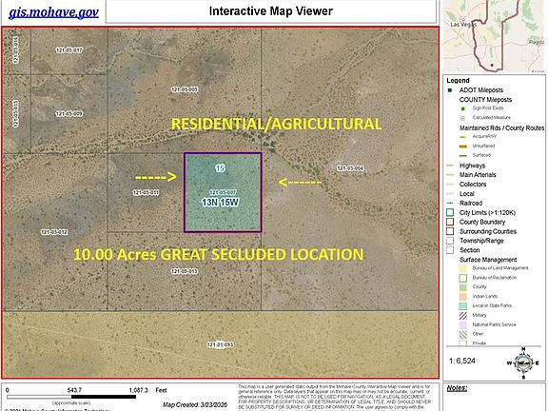Select parcel label 121-03-012
548x411 pixels.
(54, 232)
